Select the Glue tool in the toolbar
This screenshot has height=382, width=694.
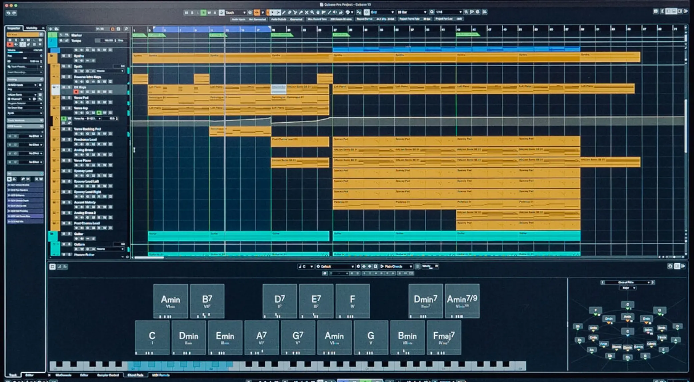tap(301, 12)
